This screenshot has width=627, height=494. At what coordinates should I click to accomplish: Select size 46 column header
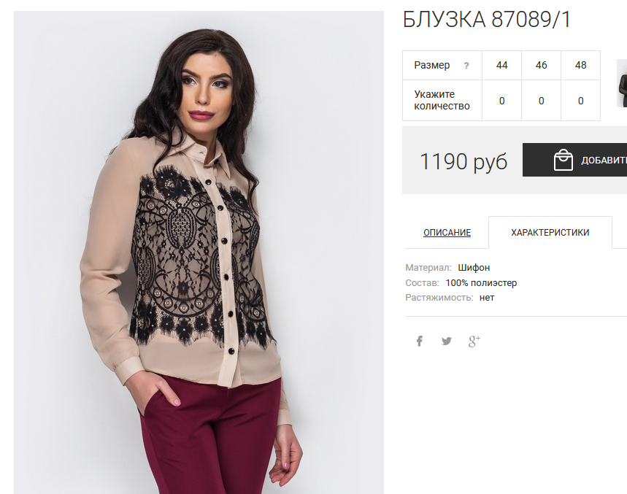coord(541,65)
